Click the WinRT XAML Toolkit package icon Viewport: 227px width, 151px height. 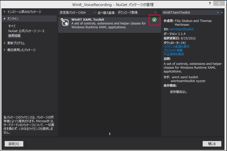[x=65, y=22]
